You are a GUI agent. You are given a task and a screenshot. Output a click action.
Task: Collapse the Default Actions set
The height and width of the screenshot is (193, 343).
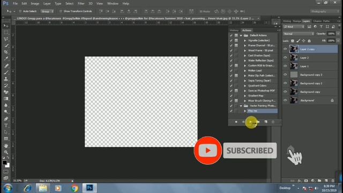(241, 35)
